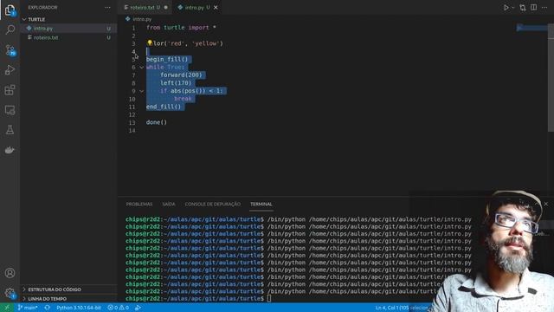This screenshot has width=554, height=312.
Task: Open roteiro.txt in the file explorer
Action: point(69,37)
